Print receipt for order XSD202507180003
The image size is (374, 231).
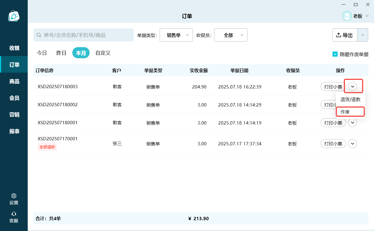[x=333, y=87]
